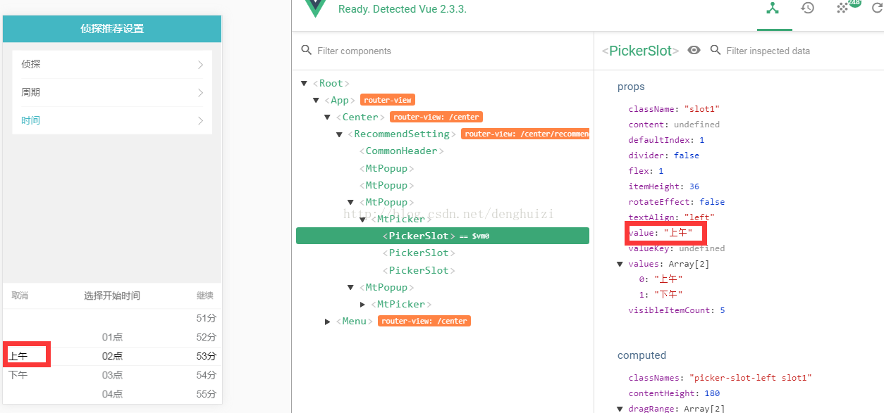Click the Vue logo icon

(x=316, y=8)
